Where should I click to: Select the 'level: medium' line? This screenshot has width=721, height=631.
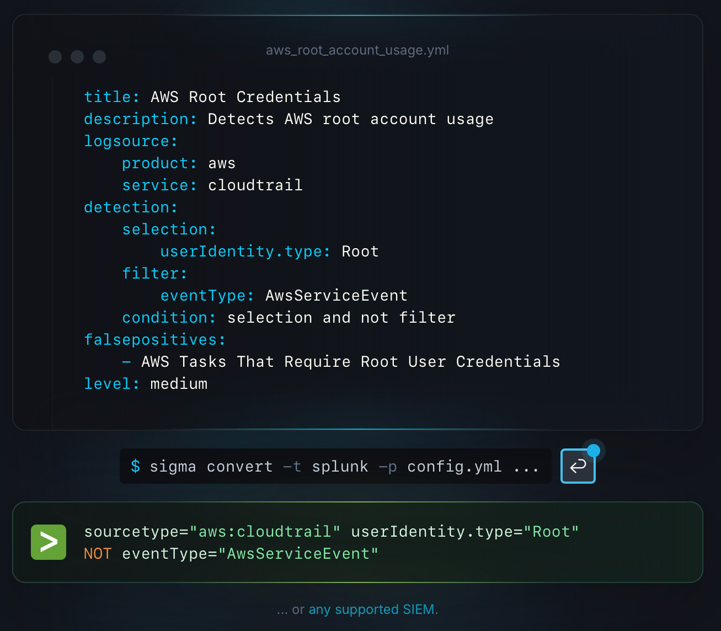(146, 384)
